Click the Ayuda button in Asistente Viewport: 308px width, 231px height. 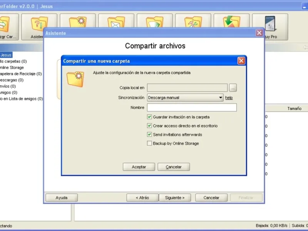(x=62, y=198)
